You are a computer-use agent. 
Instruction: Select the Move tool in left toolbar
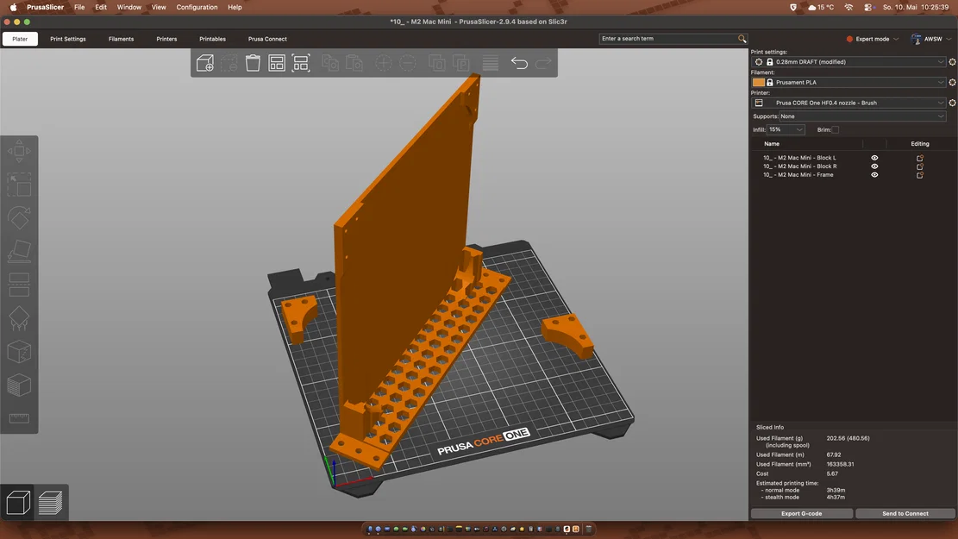coord(19,151)
